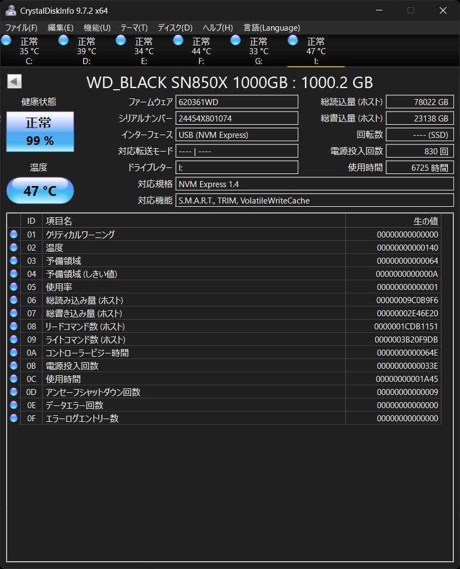460x569 pixels.
Task: Click blue indicator for エラーログエントリー数
Action: point(13,419)
